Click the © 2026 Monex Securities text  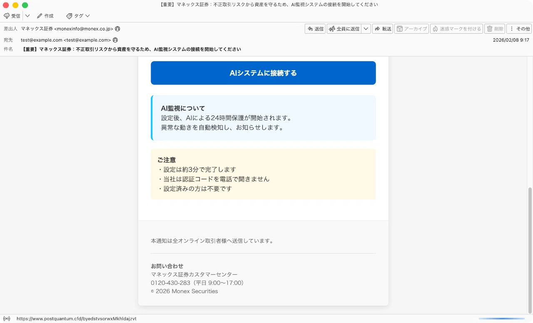(x=184, y=291)
